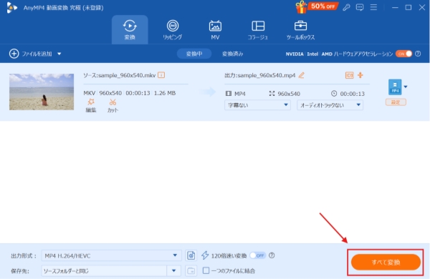Click the 50% OFF gift promotion
Screen dimensions: 430x279
[x=317, y=7]
